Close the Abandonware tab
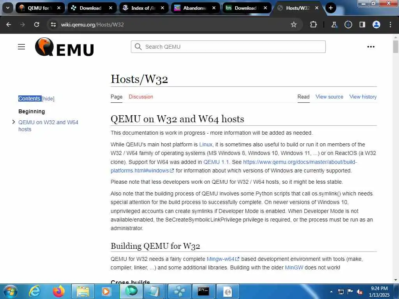The image size is (399, 299). pyautogui.click(x=214, y=8)
